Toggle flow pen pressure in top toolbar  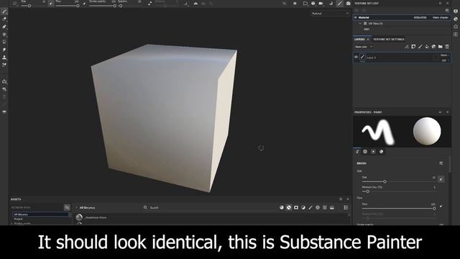(x=84, y=4)
